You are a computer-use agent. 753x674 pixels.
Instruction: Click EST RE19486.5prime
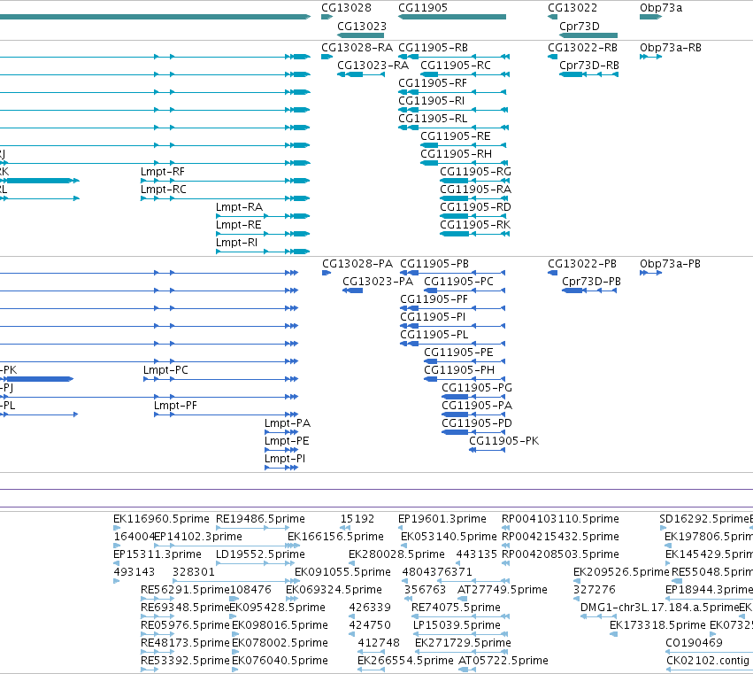[260, 519]
